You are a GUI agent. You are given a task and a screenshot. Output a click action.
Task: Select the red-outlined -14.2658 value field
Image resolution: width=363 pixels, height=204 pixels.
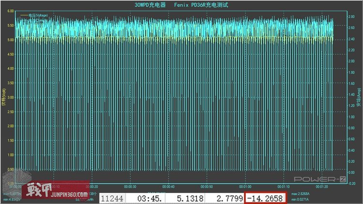pyautogui.click(x=266, y=198)
